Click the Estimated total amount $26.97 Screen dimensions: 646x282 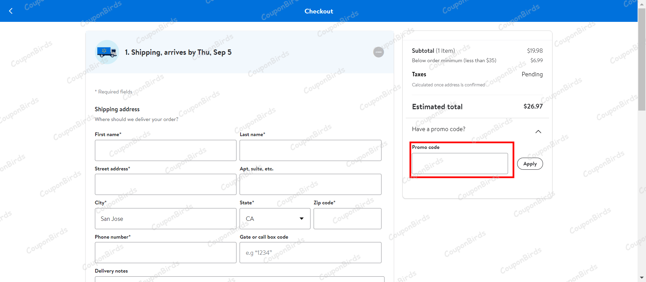533,106
